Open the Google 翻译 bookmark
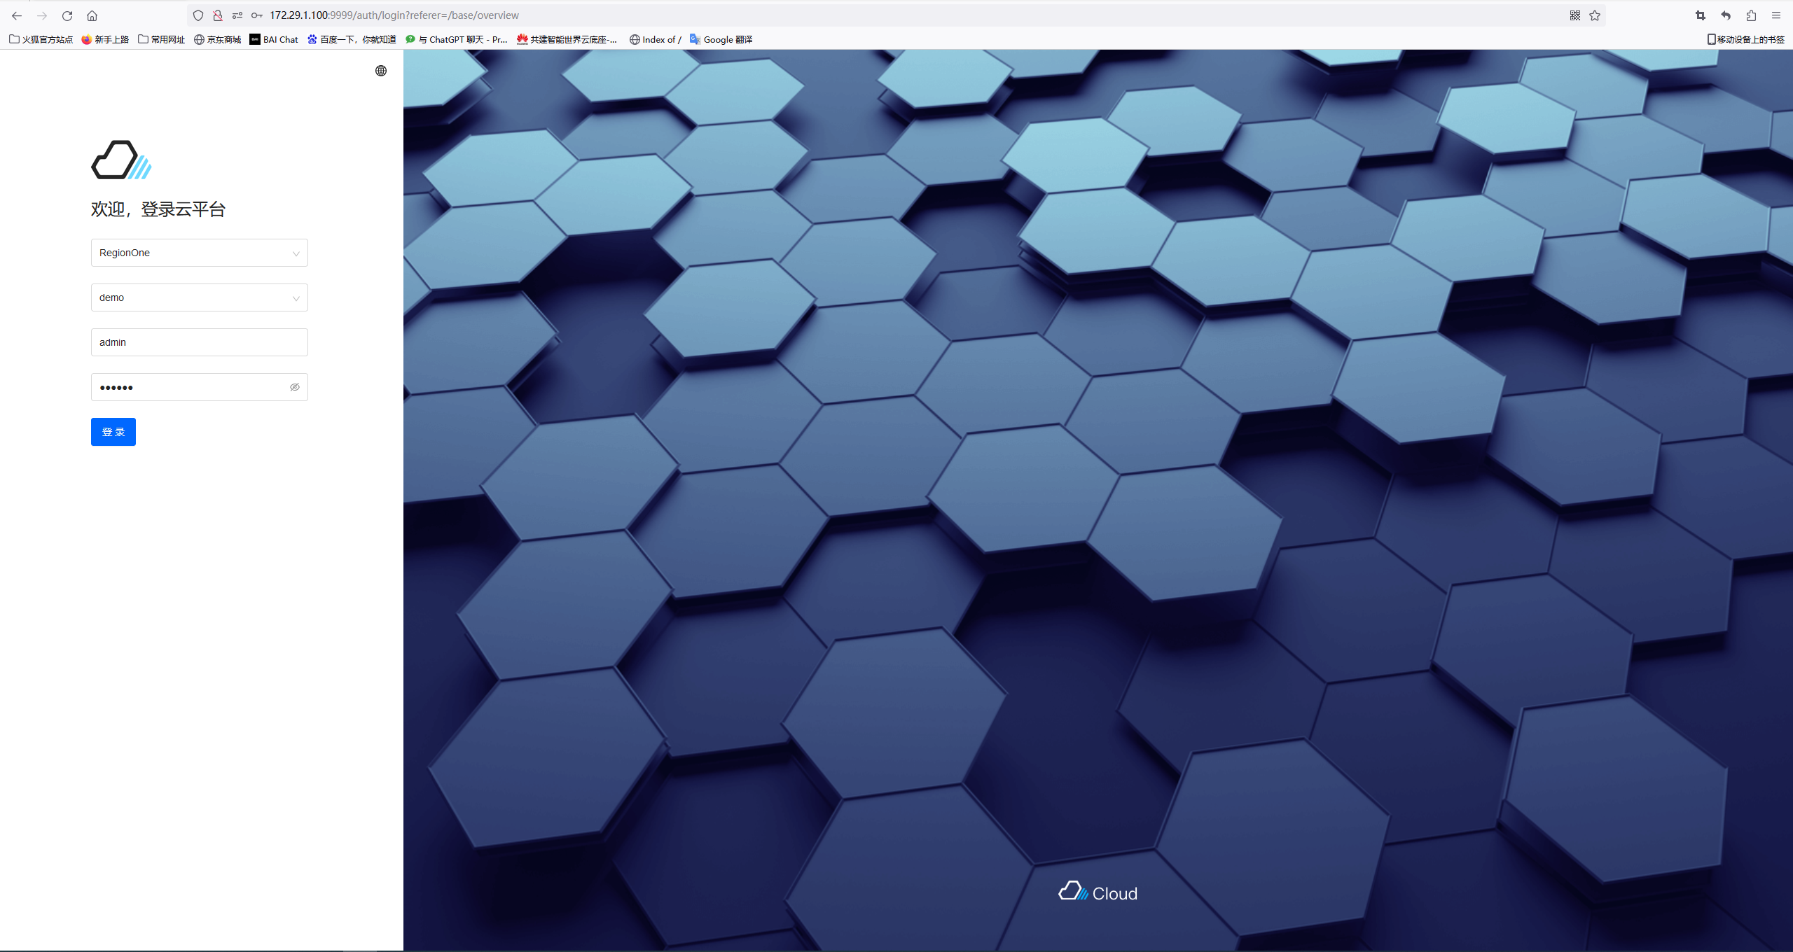This screenshot has width=1793, height=952. coord(721,39)
